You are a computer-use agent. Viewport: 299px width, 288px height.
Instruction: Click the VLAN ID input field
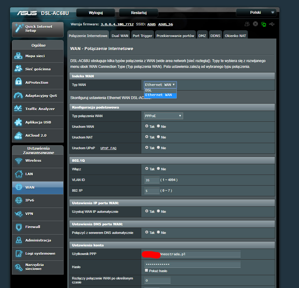(152, 180)
